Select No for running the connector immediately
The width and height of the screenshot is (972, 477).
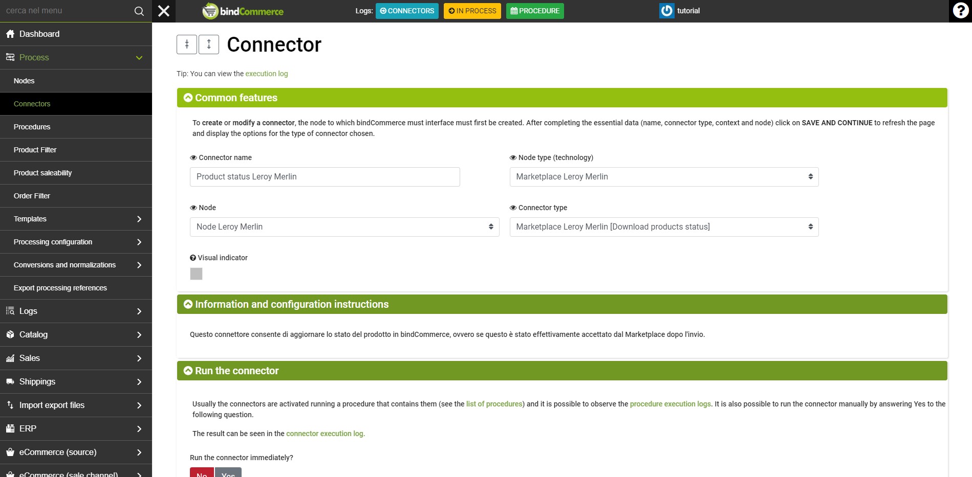tap(202, 472)
